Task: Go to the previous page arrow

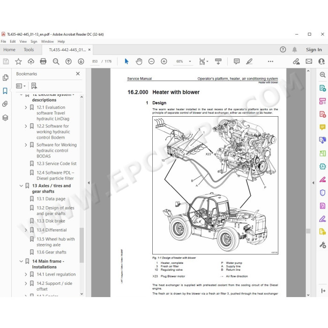Action: (x=68, y=61)
